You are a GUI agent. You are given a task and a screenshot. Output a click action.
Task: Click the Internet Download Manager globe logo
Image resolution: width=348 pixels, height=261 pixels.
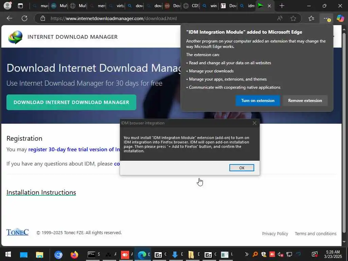(x=15, y=37)
